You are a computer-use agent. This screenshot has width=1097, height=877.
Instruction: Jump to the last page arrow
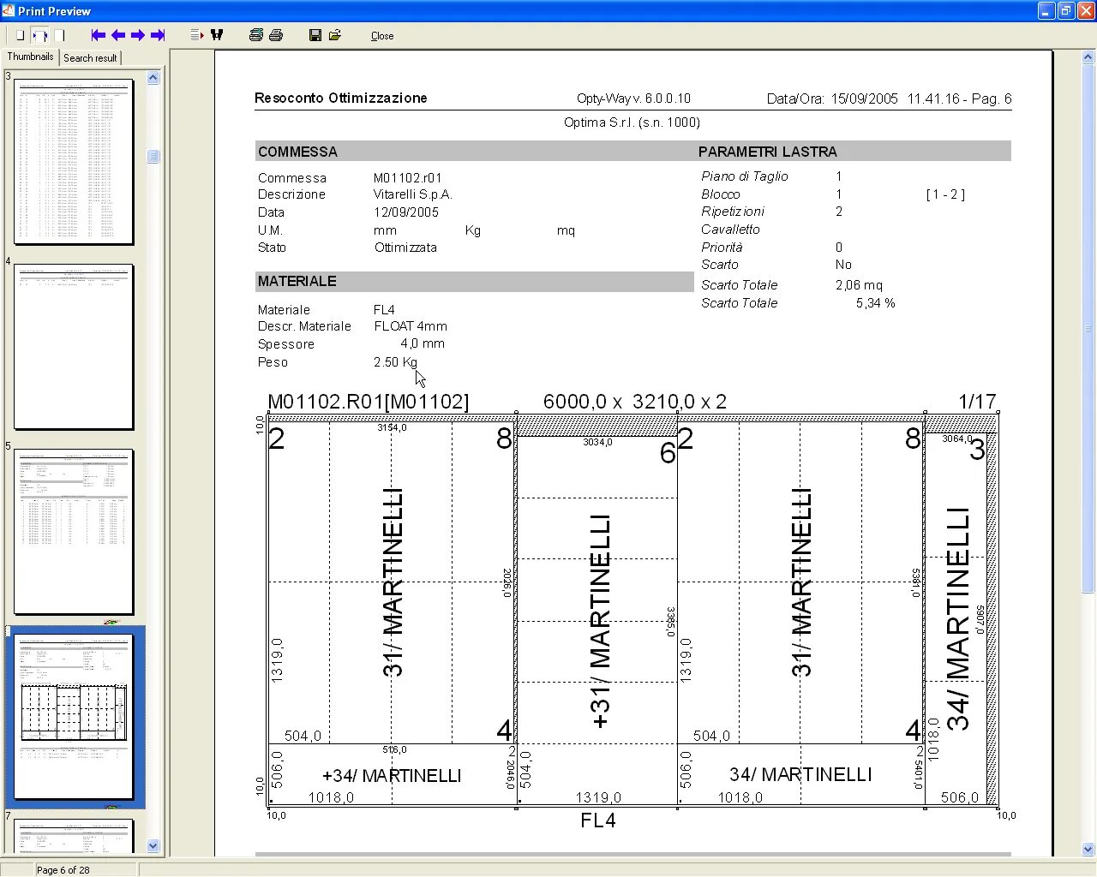(x=158, y=35)
